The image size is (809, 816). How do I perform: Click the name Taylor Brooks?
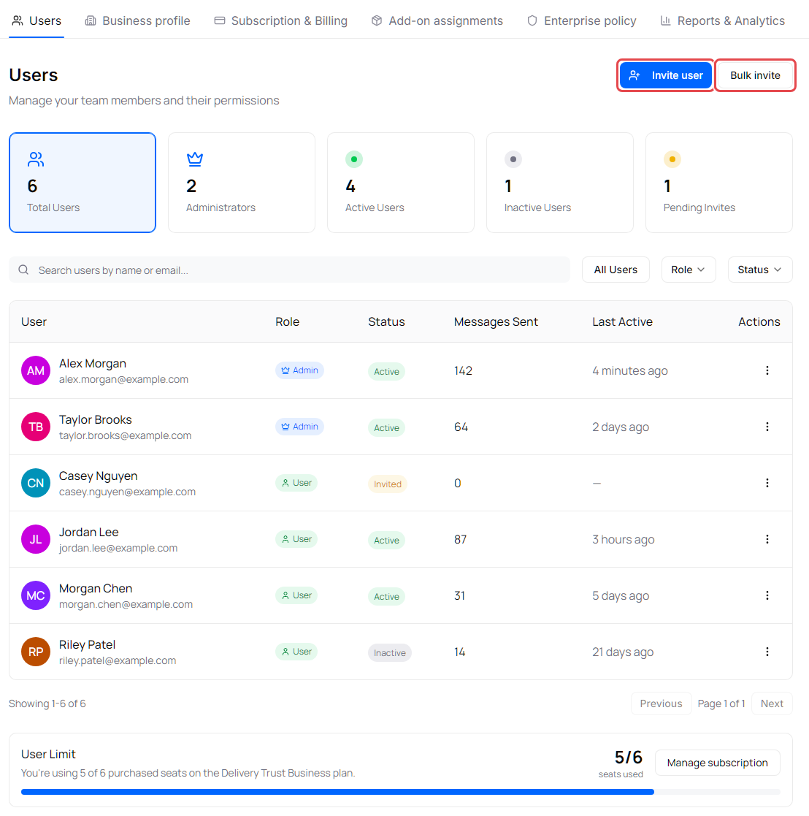click(95, 419)
